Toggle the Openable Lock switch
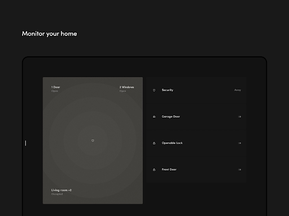The width and height of the screenshot is (289, 216). click(239, 143)
